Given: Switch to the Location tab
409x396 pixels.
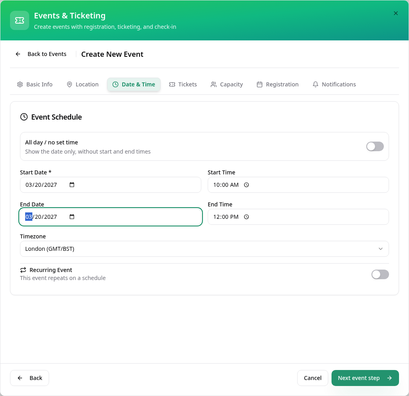Looking at the screenshot, I should pos(83,84).
